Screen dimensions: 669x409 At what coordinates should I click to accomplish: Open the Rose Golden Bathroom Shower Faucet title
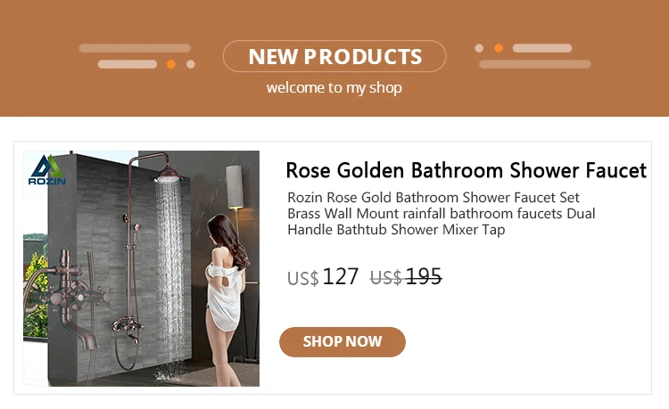coord(467,170)
